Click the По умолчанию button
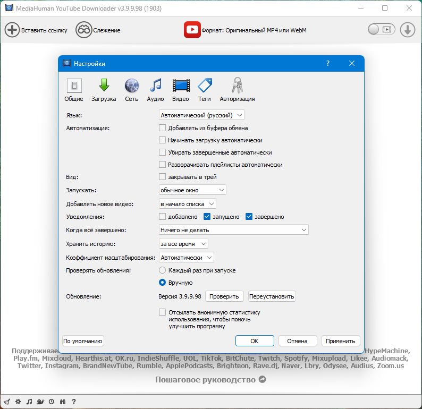422x409 pixels. point(82,341)
